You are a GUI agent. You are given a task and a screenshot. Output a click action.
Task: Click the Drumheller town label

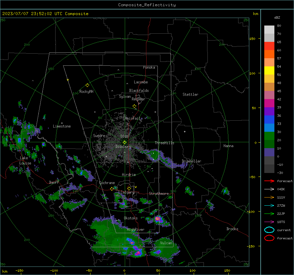[x=191, y=161]
